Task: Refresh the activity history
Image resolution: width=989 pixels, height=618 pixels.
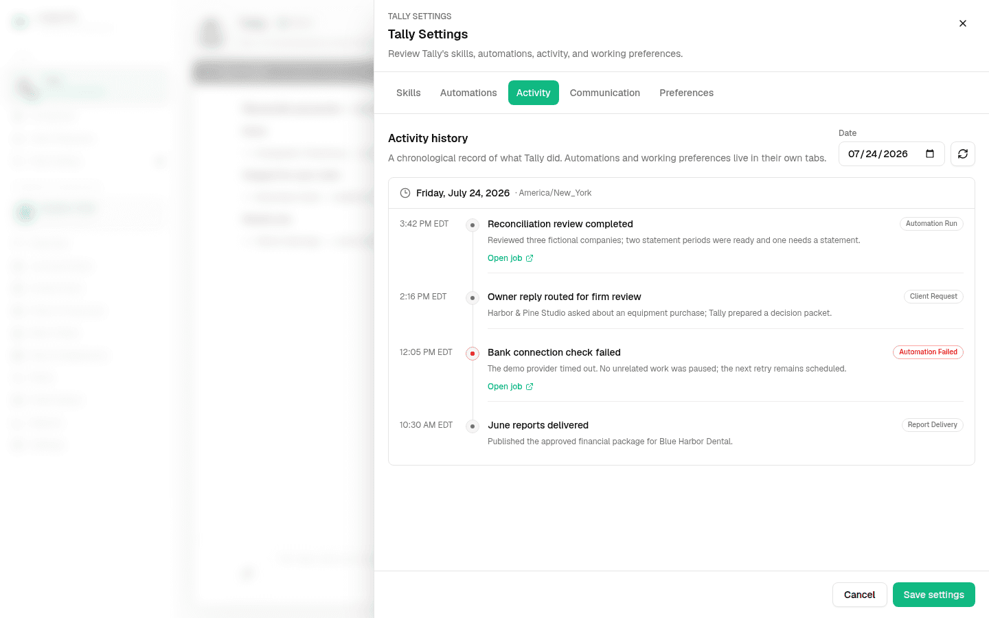Action: (x=963, y=154)
